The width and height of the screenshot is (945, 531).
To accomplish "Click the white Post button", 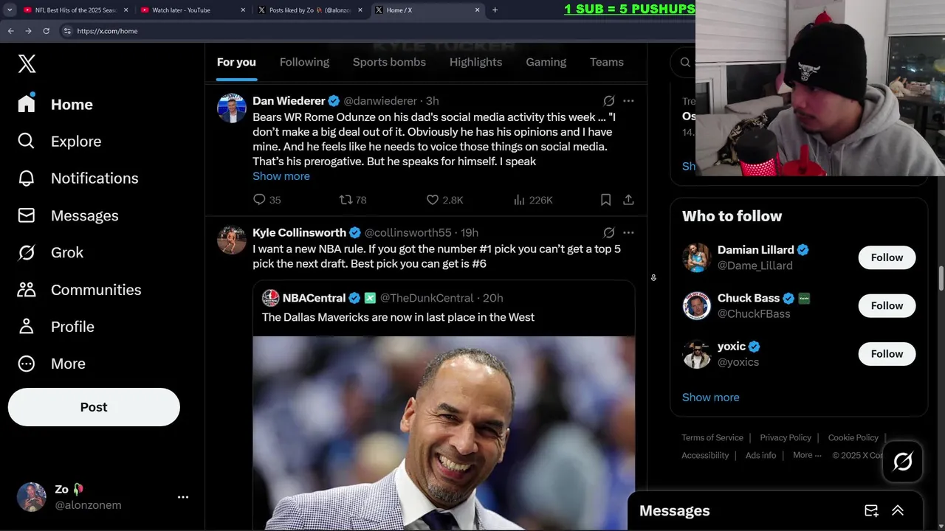I will coord(94,407).
